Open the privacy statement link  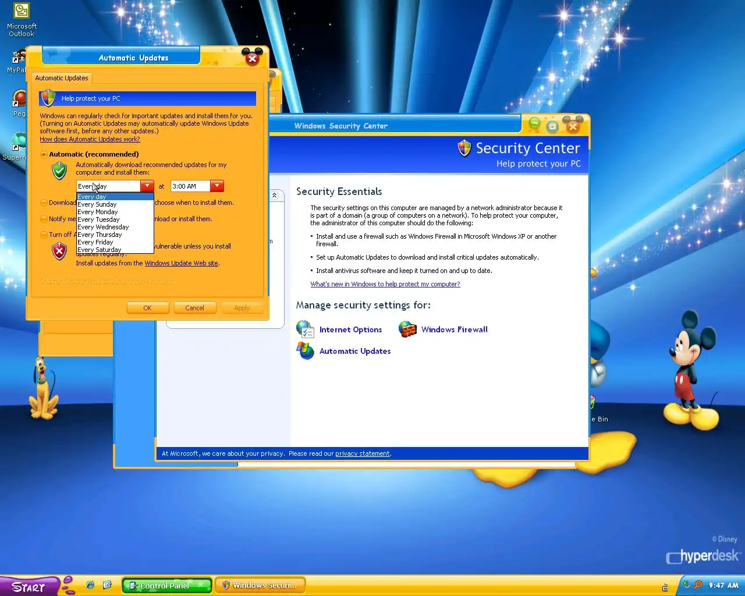click(x=363, y=453)
